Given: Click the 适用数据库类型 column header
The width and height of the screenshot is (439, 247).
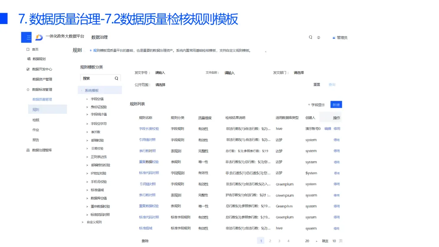Looking at the screenshot, I should 287,118.
